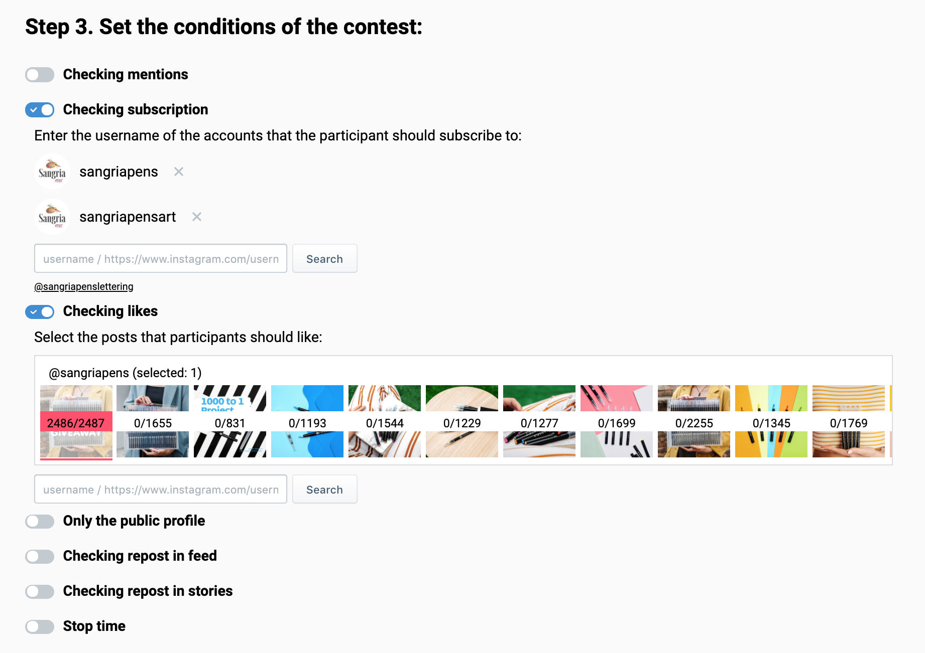The image size is (925, 653).
Task: Click the sangriapensart profile avatar
Action: 52,217
